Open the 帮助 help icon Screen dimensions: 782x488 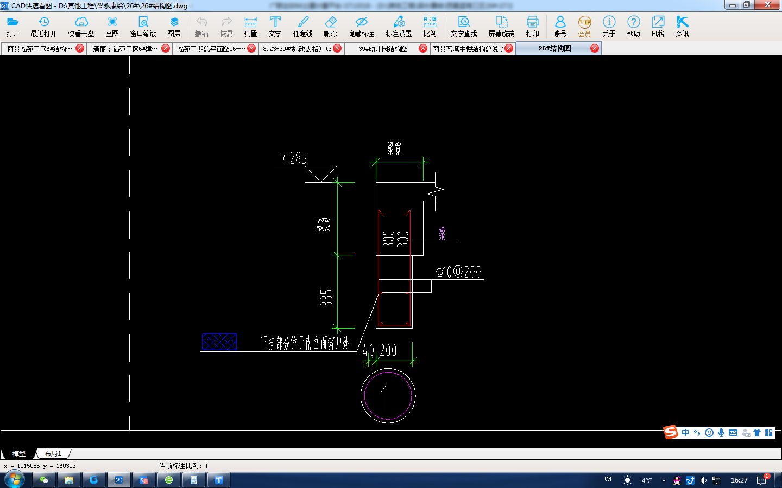(633, 26)
